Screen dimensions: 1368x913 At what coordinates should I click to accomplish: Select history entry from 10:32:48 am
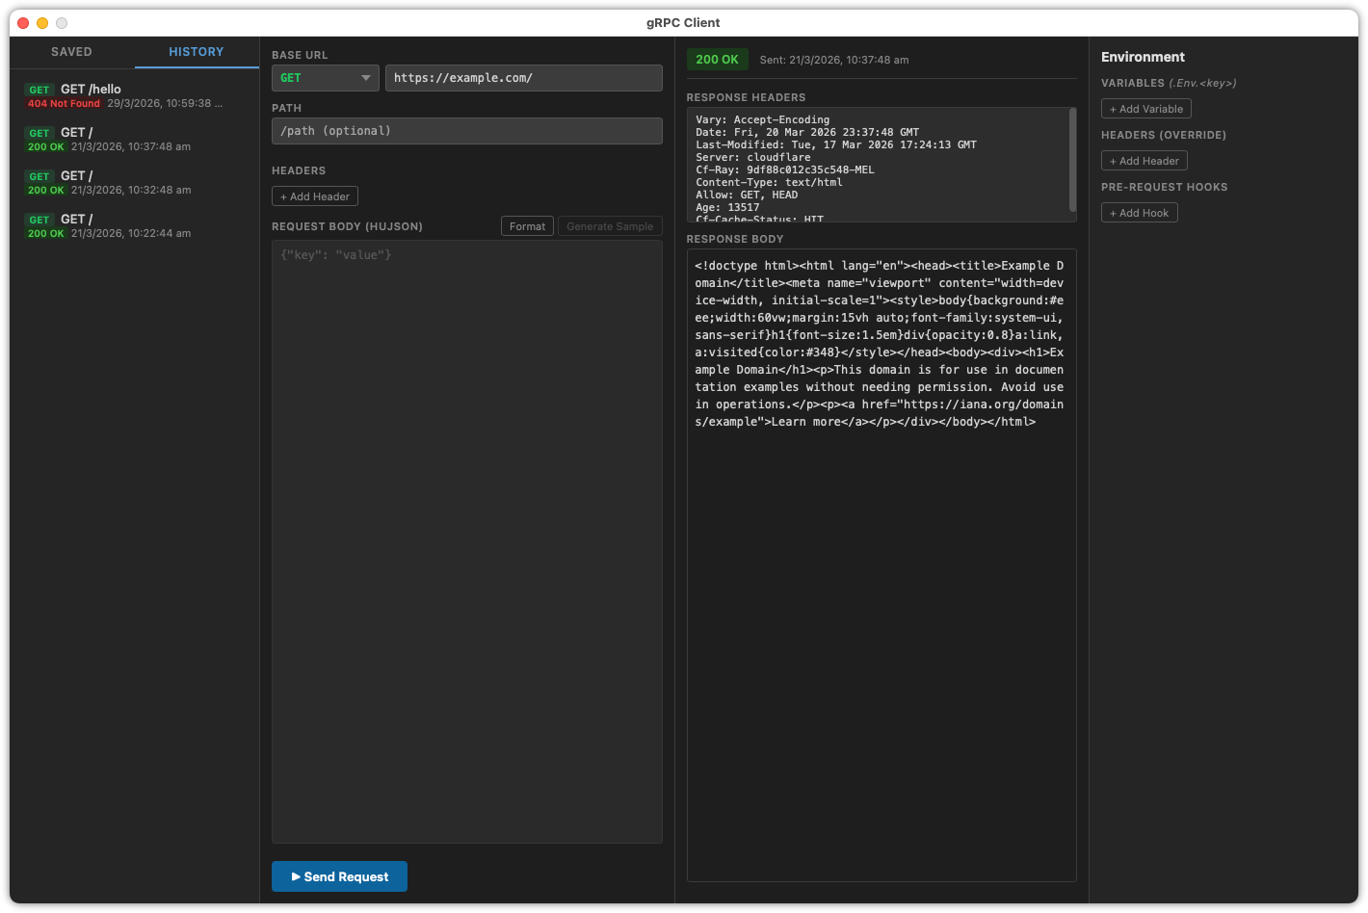(125, 183)
